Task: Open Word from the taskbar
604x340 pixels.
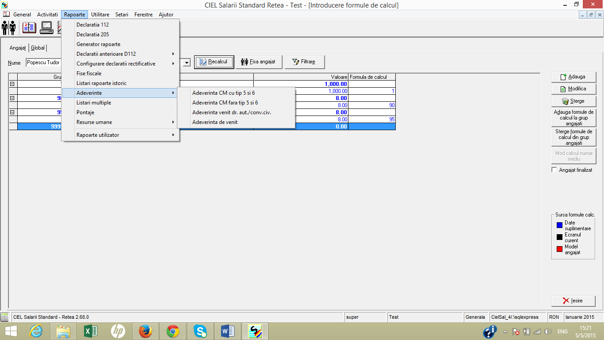Action: pyautogui.click(x=228, y=331)
